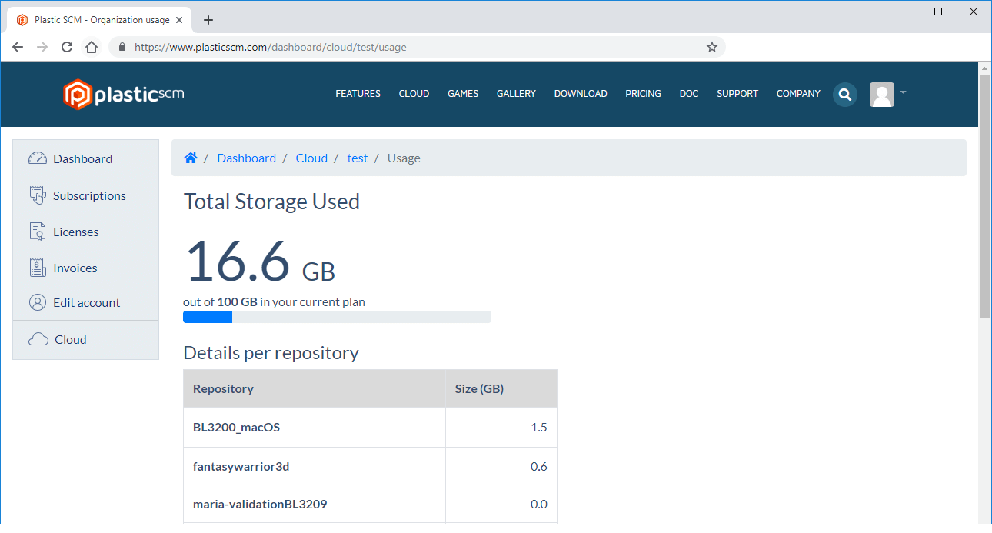
Task: Click Cloud breadcrumb link
Action: (311, 158)
